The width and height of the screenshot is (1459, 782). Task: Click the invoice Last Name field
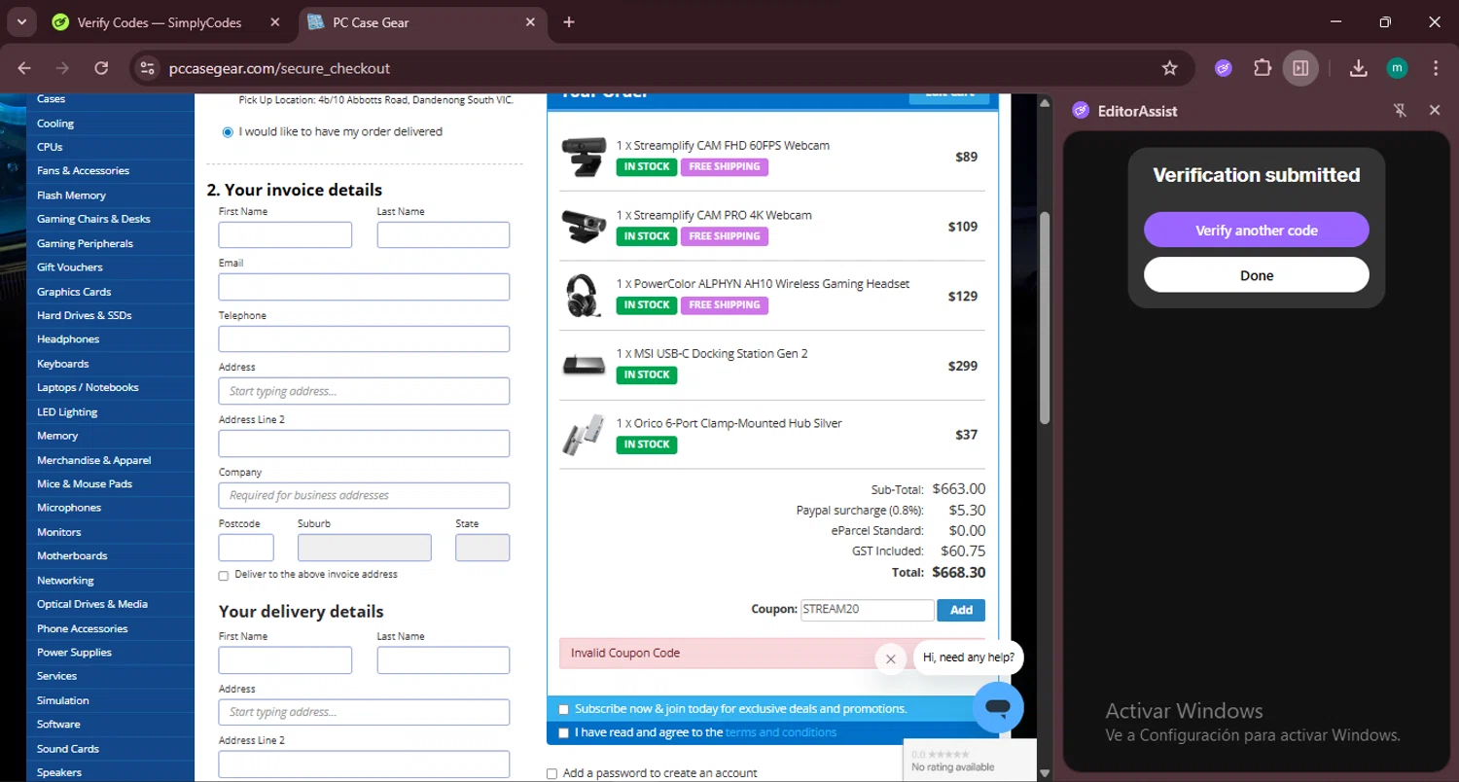[444, 234]
